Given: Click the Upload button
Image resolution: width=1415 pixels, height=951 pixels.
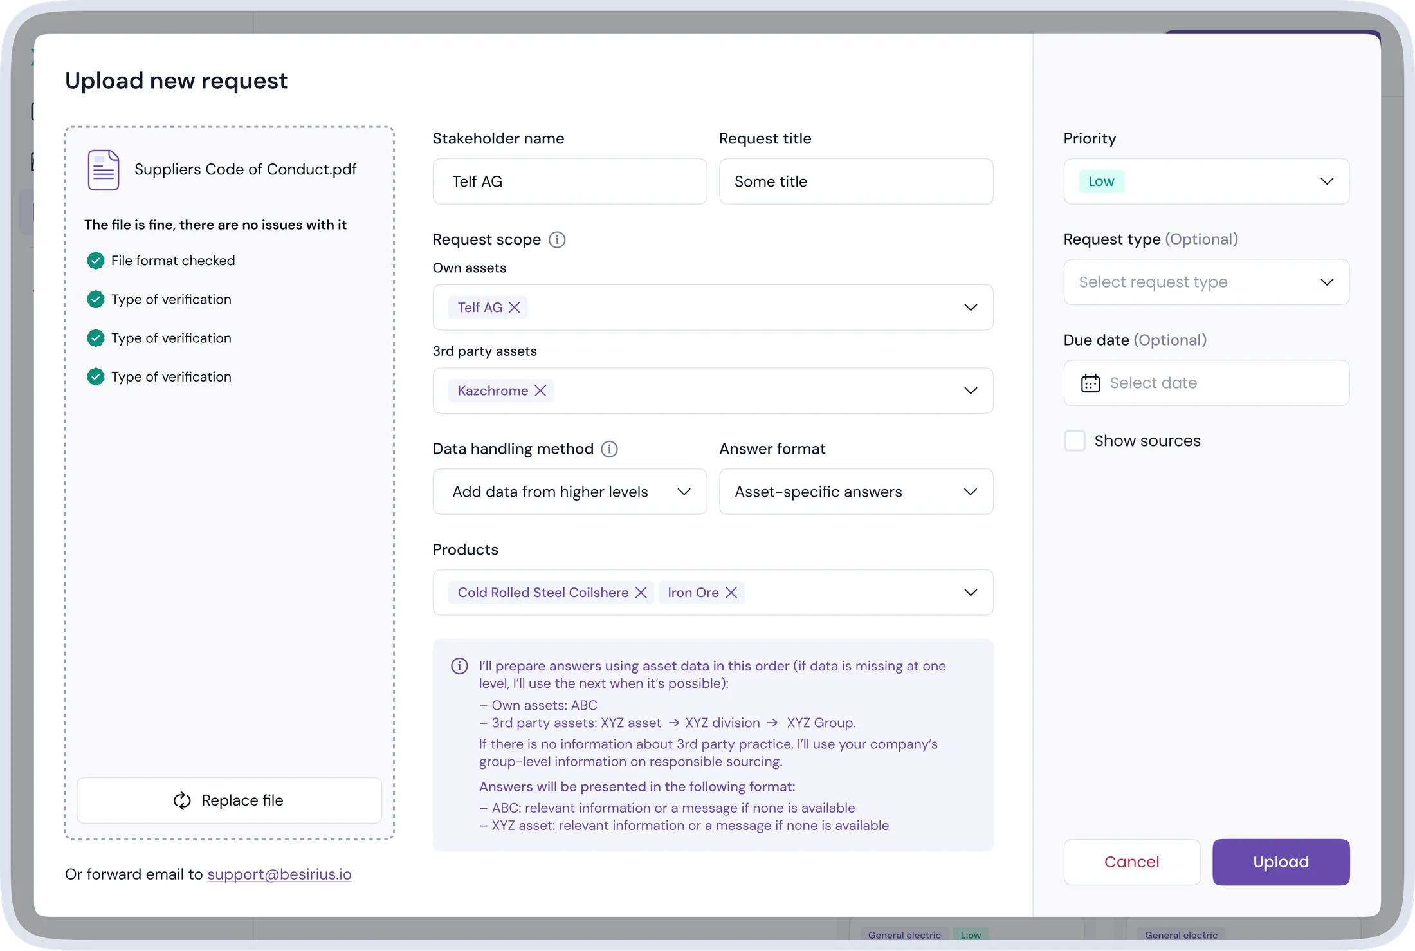Looking at the screenshot, I should click(1281, 862).
